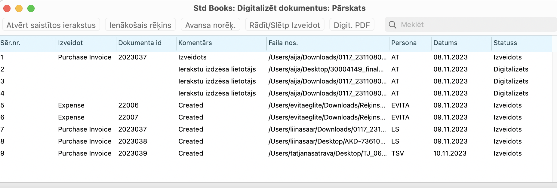Click the search magnifying glass icon
557x188 pixels.
(x=392, y=25)
